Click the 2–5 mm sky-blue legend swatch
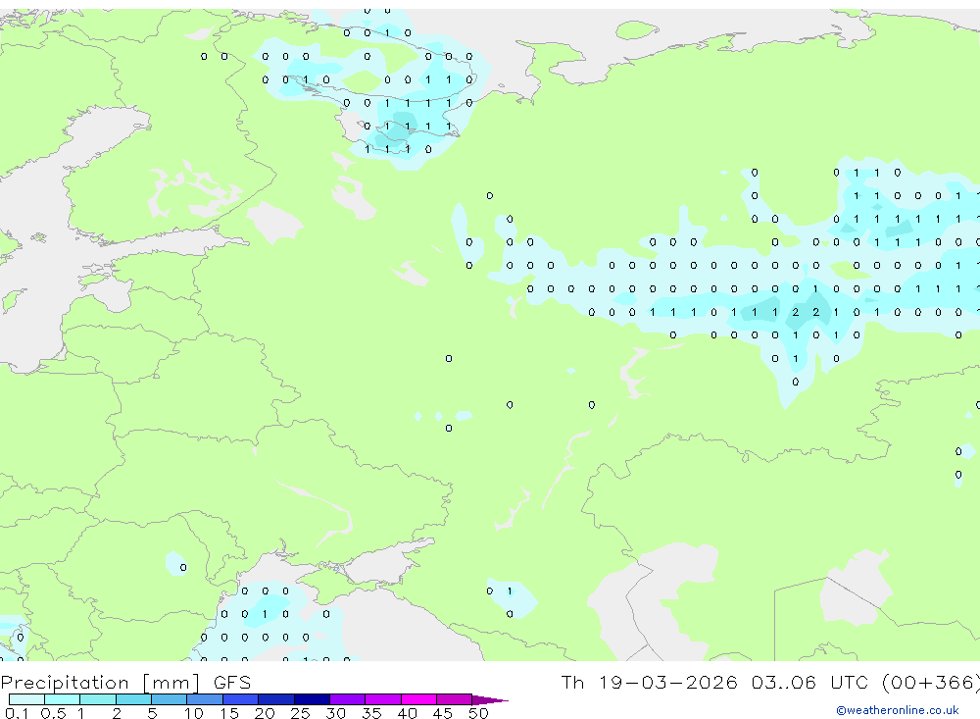The width and height of the screenshot is (980, 719). (x=133, y=699)
